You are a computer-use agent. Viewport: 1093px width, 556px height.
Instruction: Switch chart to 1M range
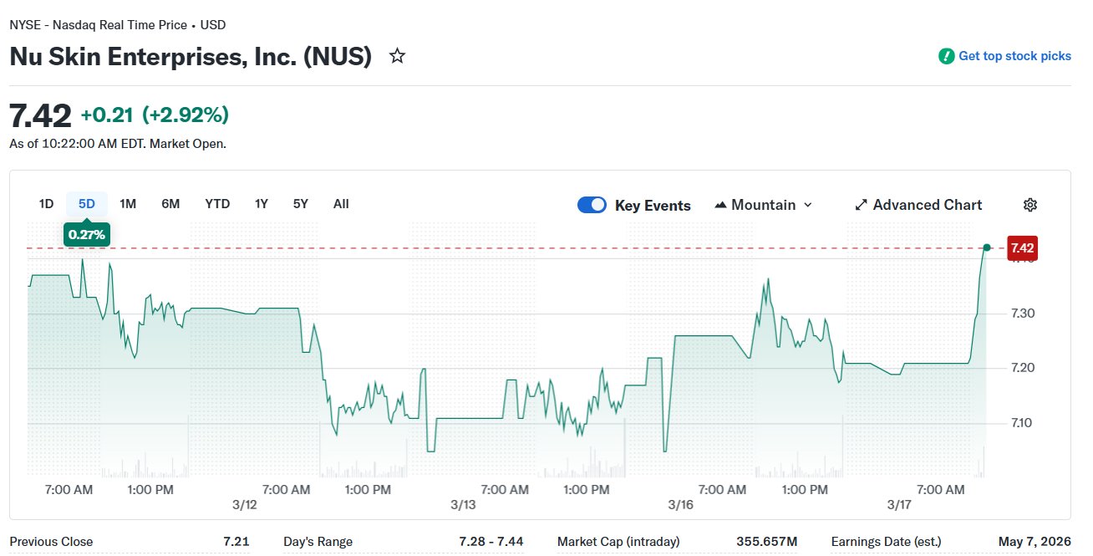click(128, 204)
